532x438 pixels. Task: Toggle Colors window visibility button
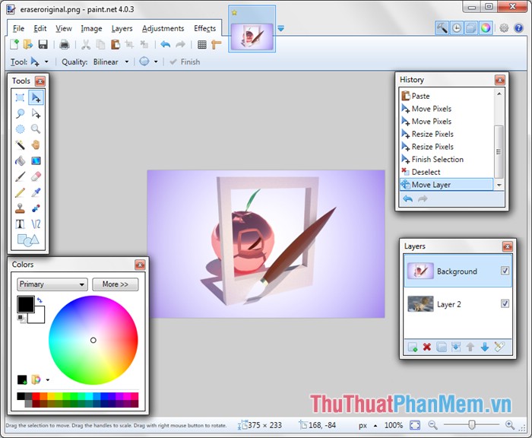(x=486, y=28)
